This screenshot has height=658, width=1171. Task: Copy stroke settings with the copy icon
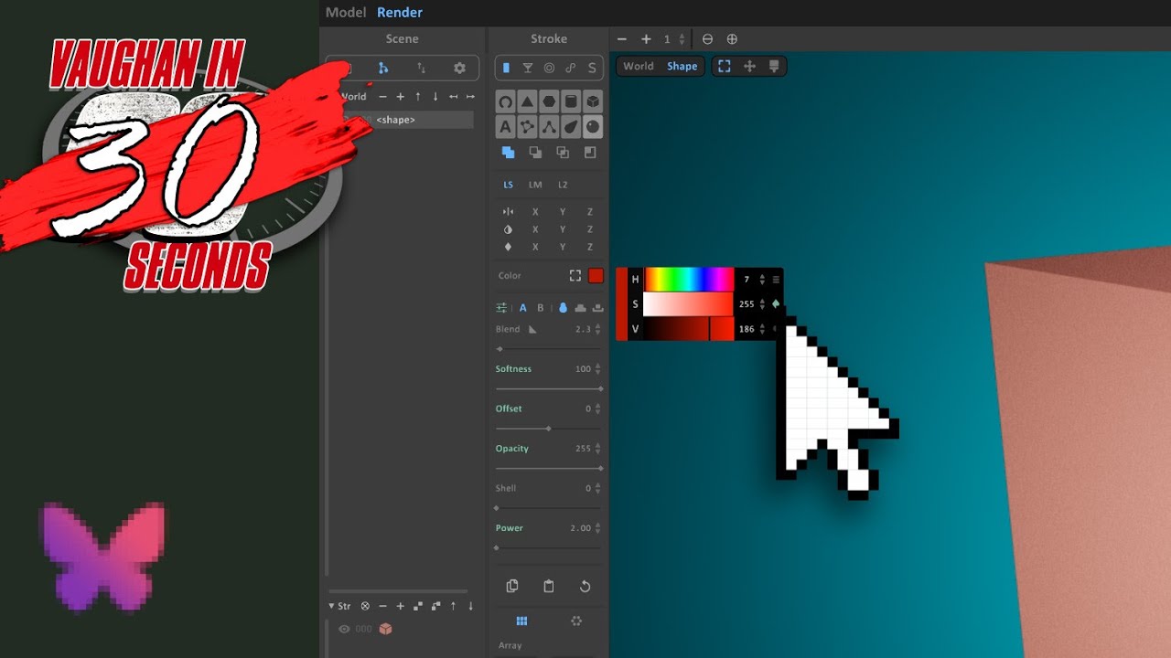point(512,587)
